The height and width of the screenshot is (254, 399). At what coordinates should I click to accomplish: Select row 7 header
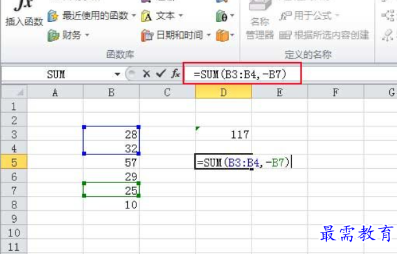pyautogui.click(x=14, y=190)
